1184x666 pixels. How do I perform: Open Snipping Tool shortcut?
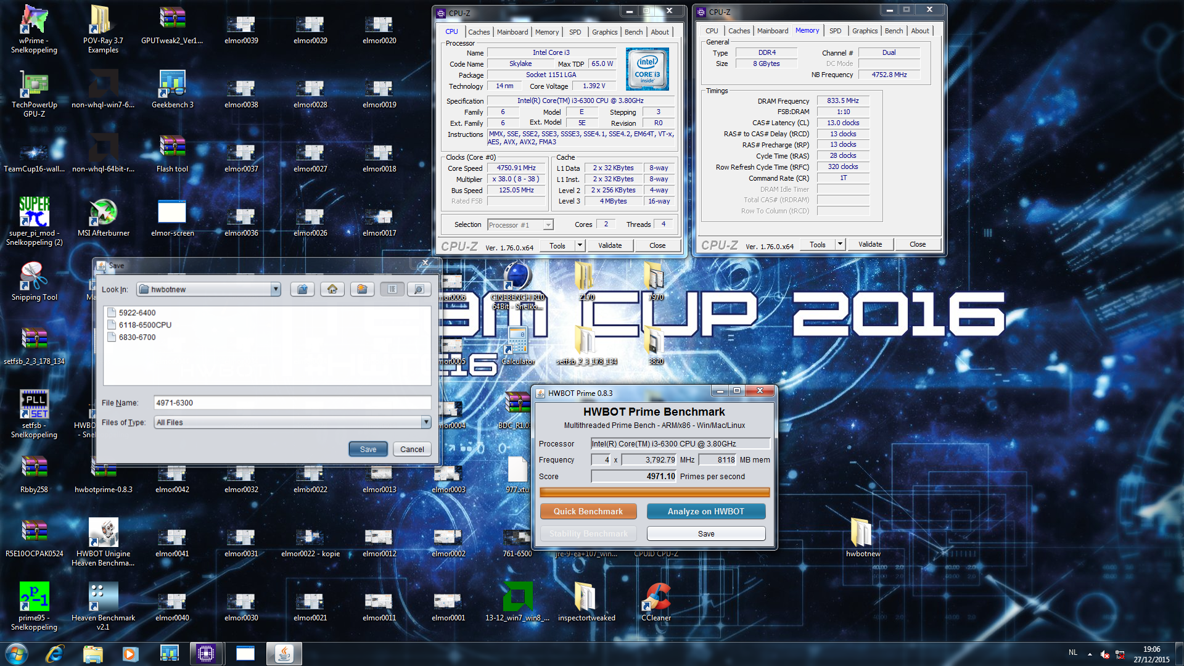click(x=34, y=281)
